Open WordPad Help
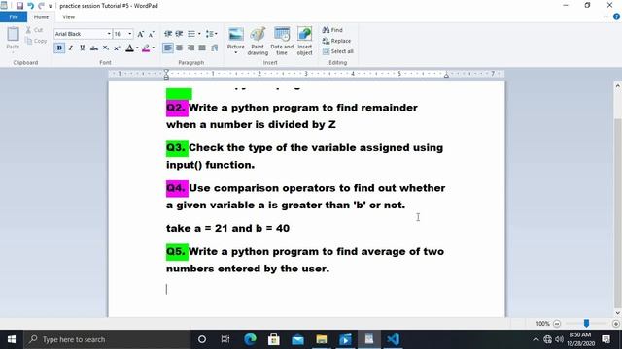The width and height of the screenshot is (622, 349). tap(616, 16)
